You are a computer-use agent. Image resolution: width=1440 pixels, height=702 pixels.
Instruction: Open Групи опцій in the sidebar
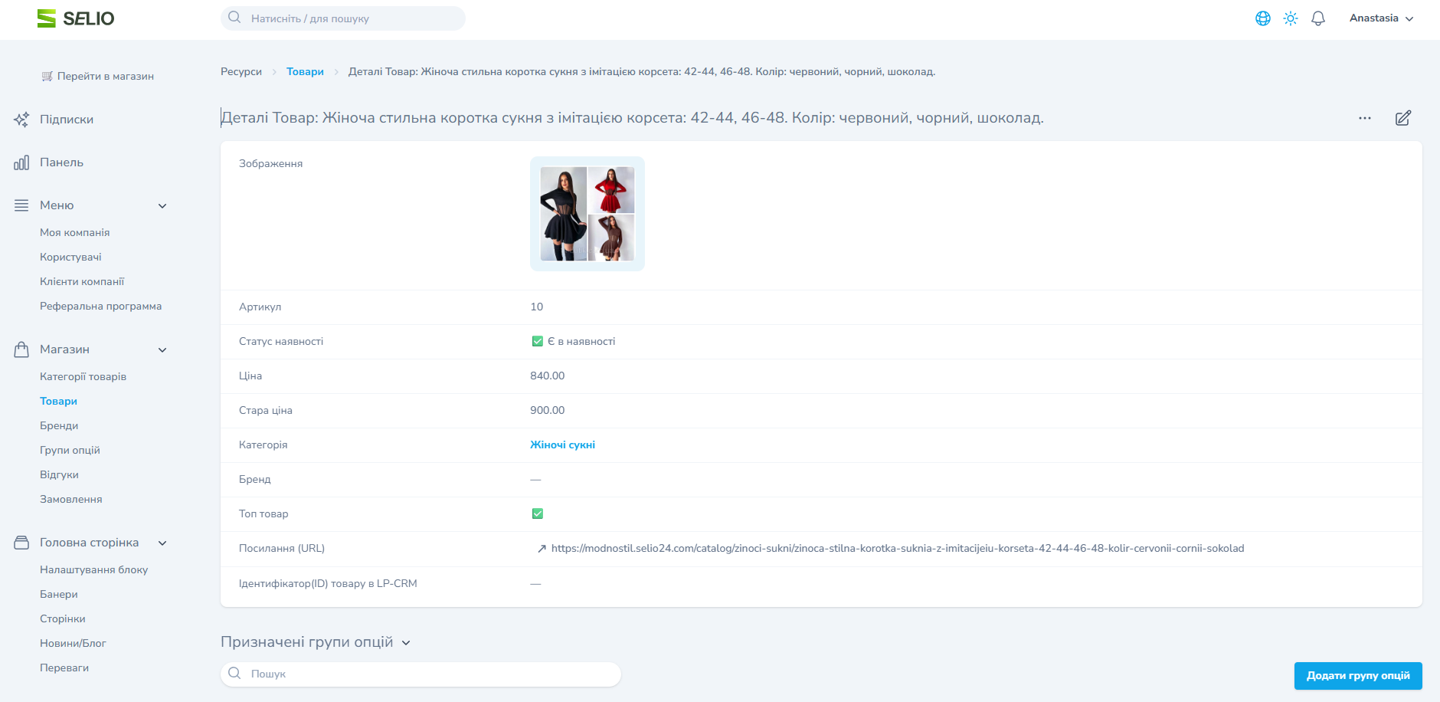70,450
